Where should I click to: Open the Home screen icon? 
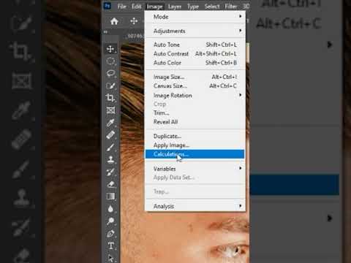tap(114, 21)
